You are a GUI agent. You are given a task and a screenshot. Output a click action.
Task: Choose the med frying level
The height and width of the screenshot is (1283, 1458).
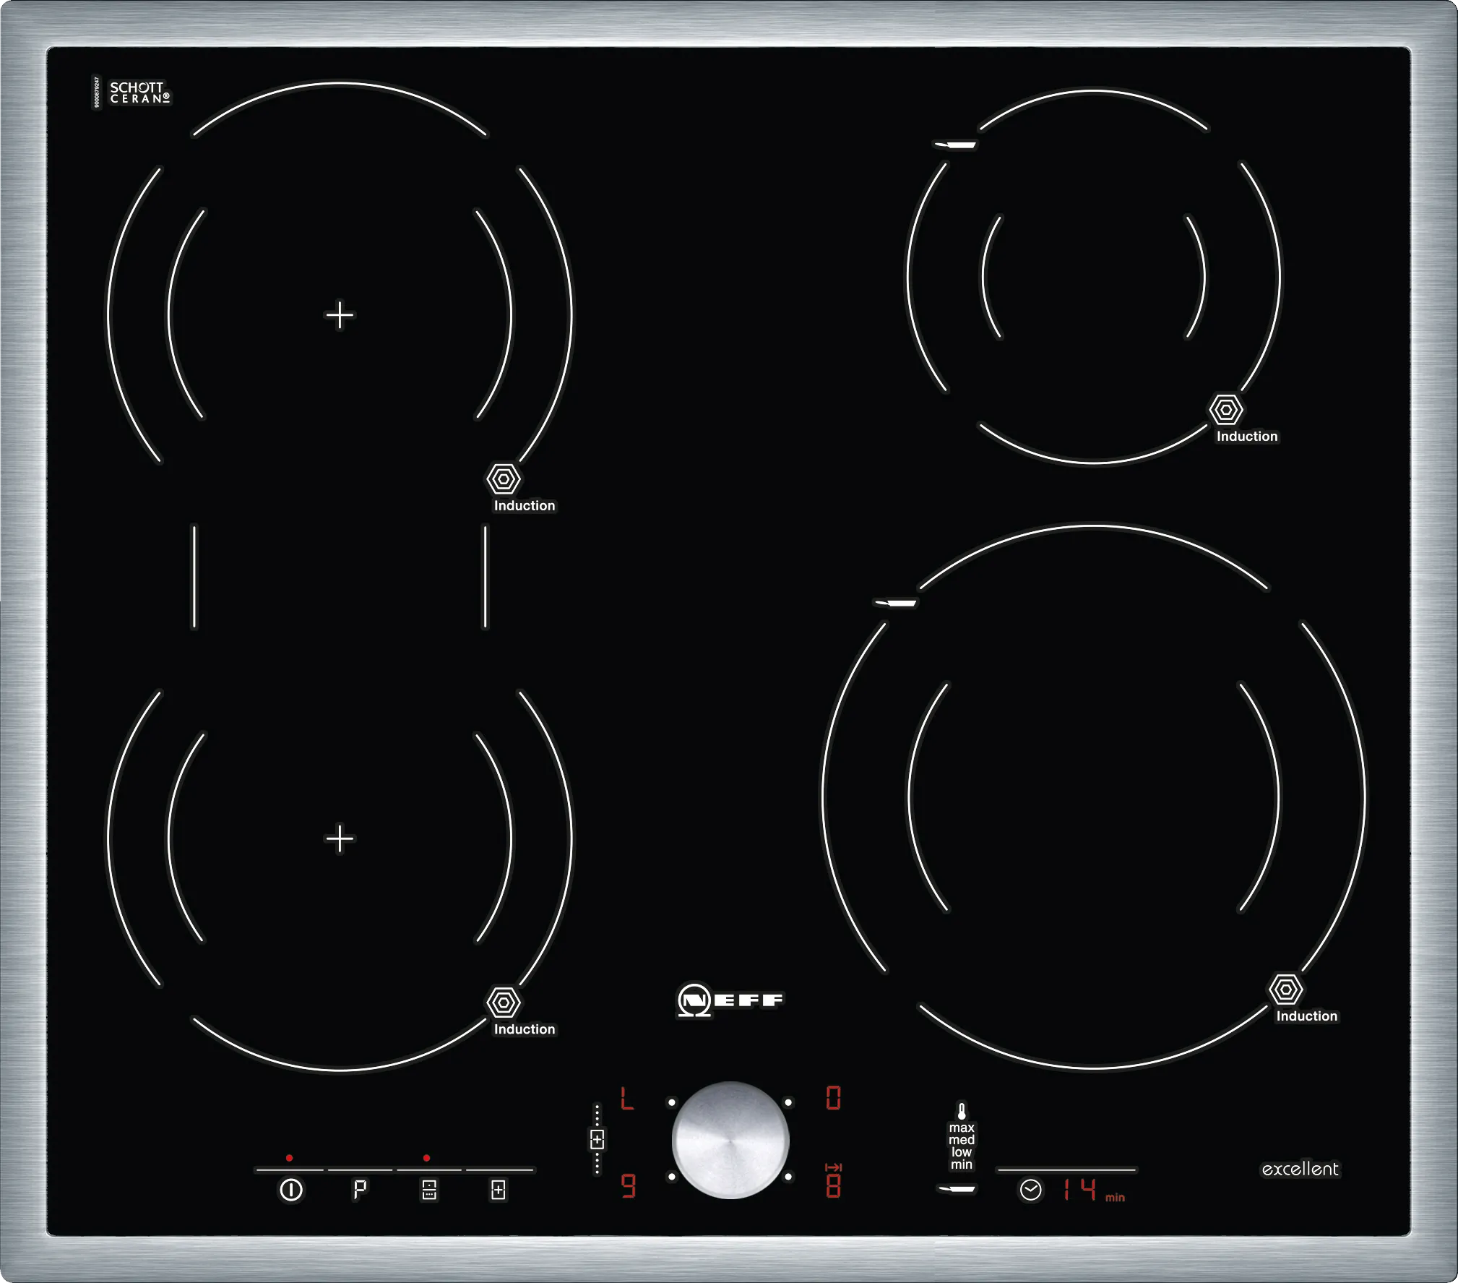click(x=962, y=1140)
